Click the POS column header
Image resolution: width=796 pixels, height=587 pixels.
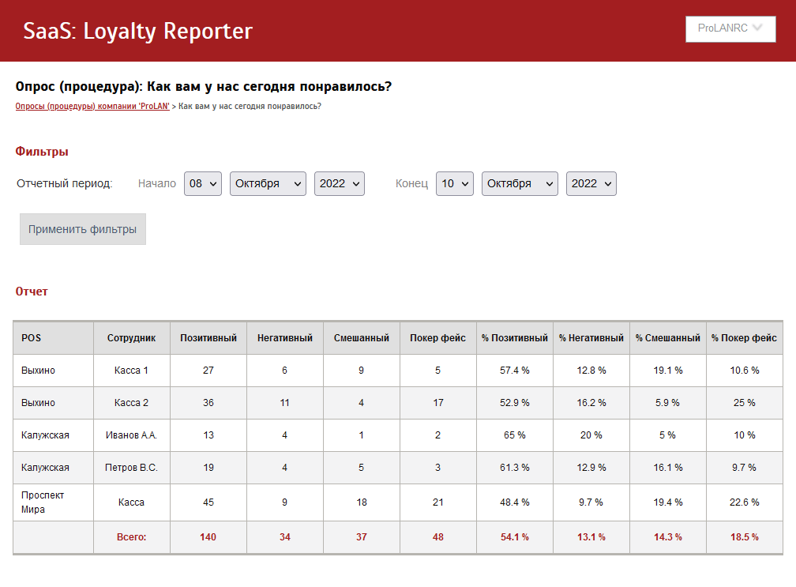click(32, 338)
